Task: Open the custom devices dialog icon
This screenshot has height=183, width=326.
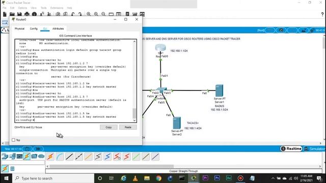Action: click(x=119, y=14)
